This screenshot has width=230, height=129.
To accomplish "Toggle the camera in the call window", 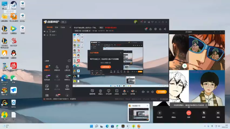I will click(174, 113).
